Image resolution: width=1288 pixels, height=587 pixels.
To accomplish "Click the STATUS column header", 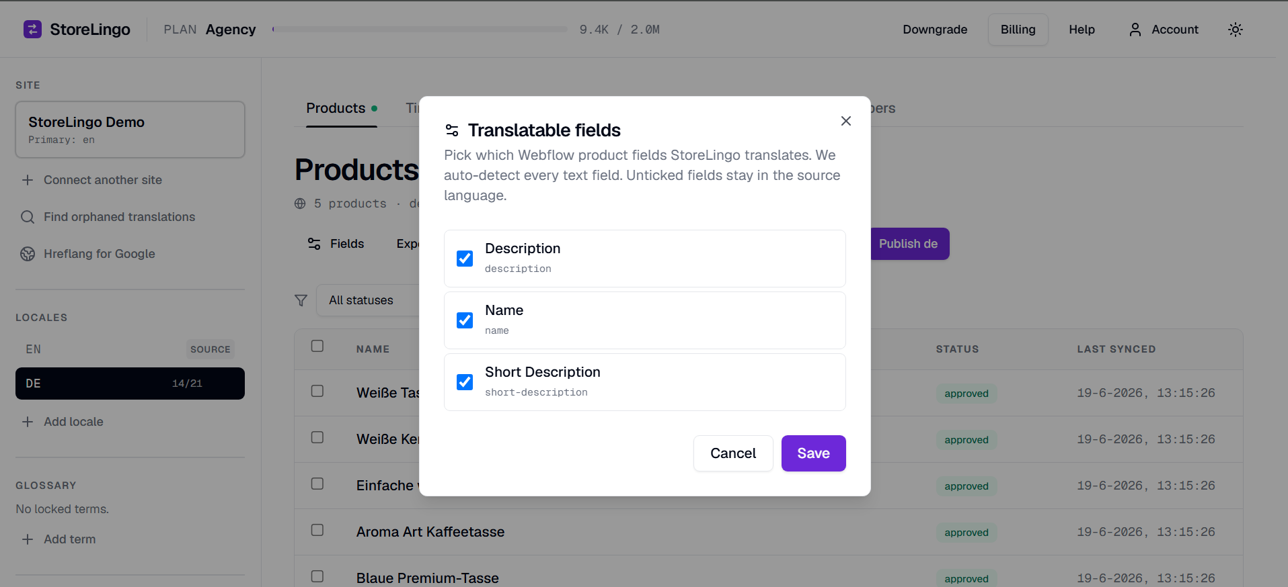I will click(x=957, y=349).
